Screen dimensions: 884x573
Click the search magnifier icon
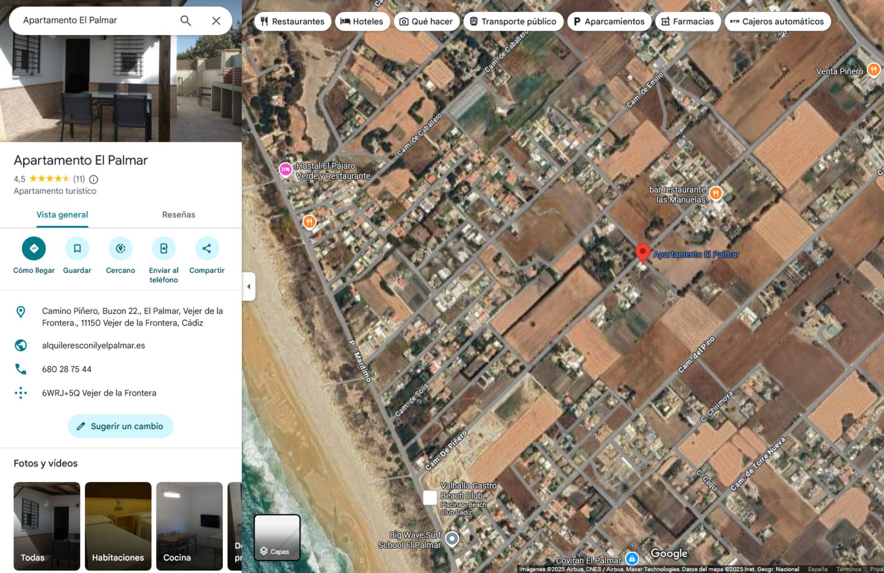click(x=186, y=21)
